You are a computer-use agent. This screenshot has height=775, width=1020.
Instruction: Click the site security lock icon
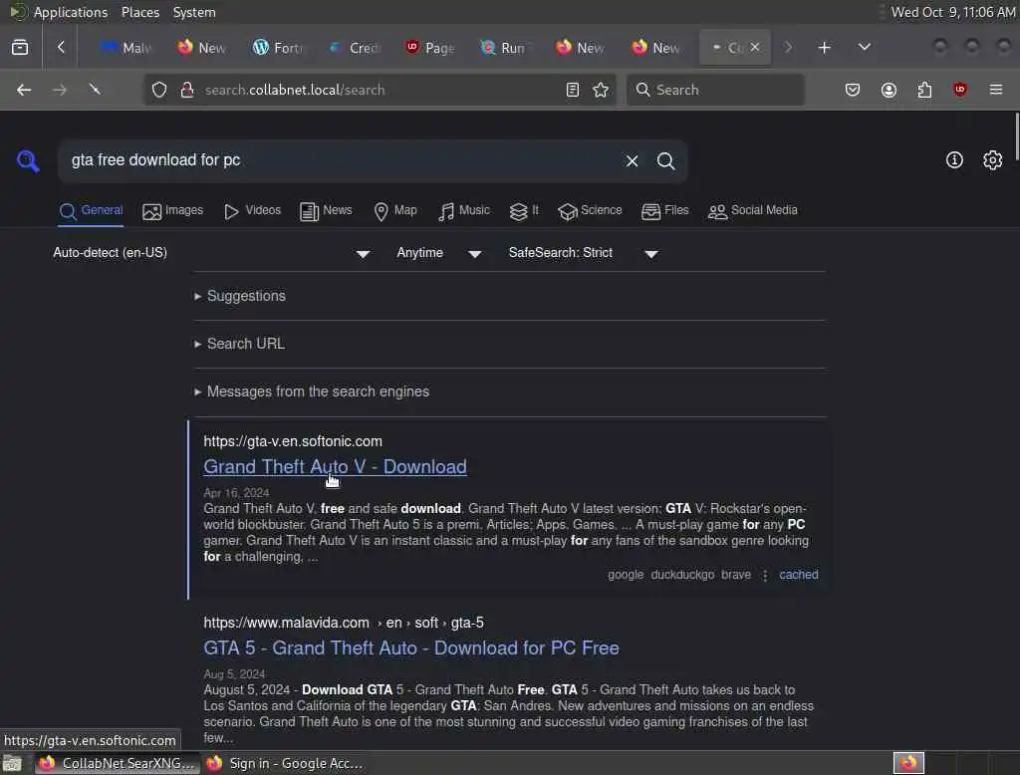pos(187,90)
